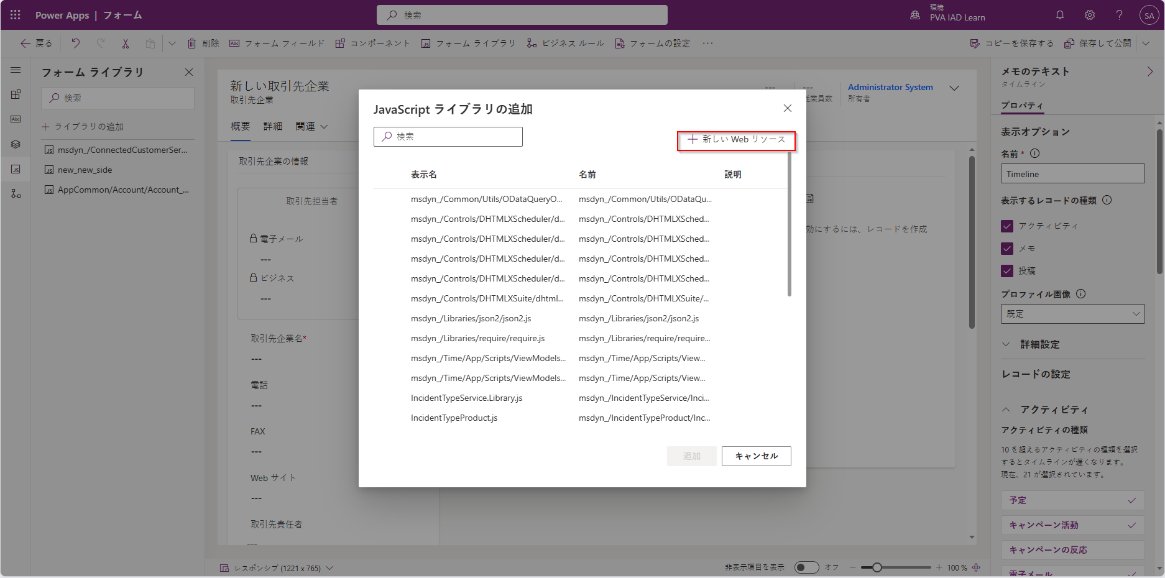This screenshot has height=578, width=1165.
Task: Click the cut scissors icon
Action: [125, 44]
